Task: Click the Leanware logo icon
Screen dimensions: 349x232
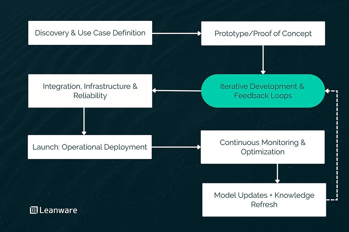Action: click(x=34, y=210)
